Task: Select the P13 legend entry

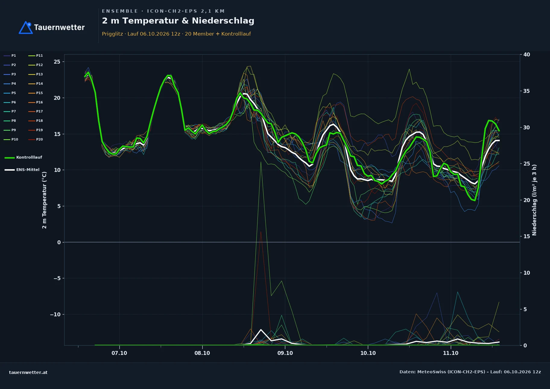Action: 36,74
